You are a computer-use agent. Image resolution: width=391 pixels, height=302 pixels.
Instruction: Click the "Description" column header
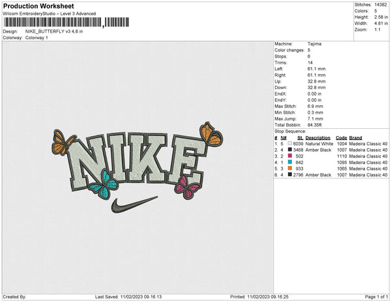(x=318, y=138)
